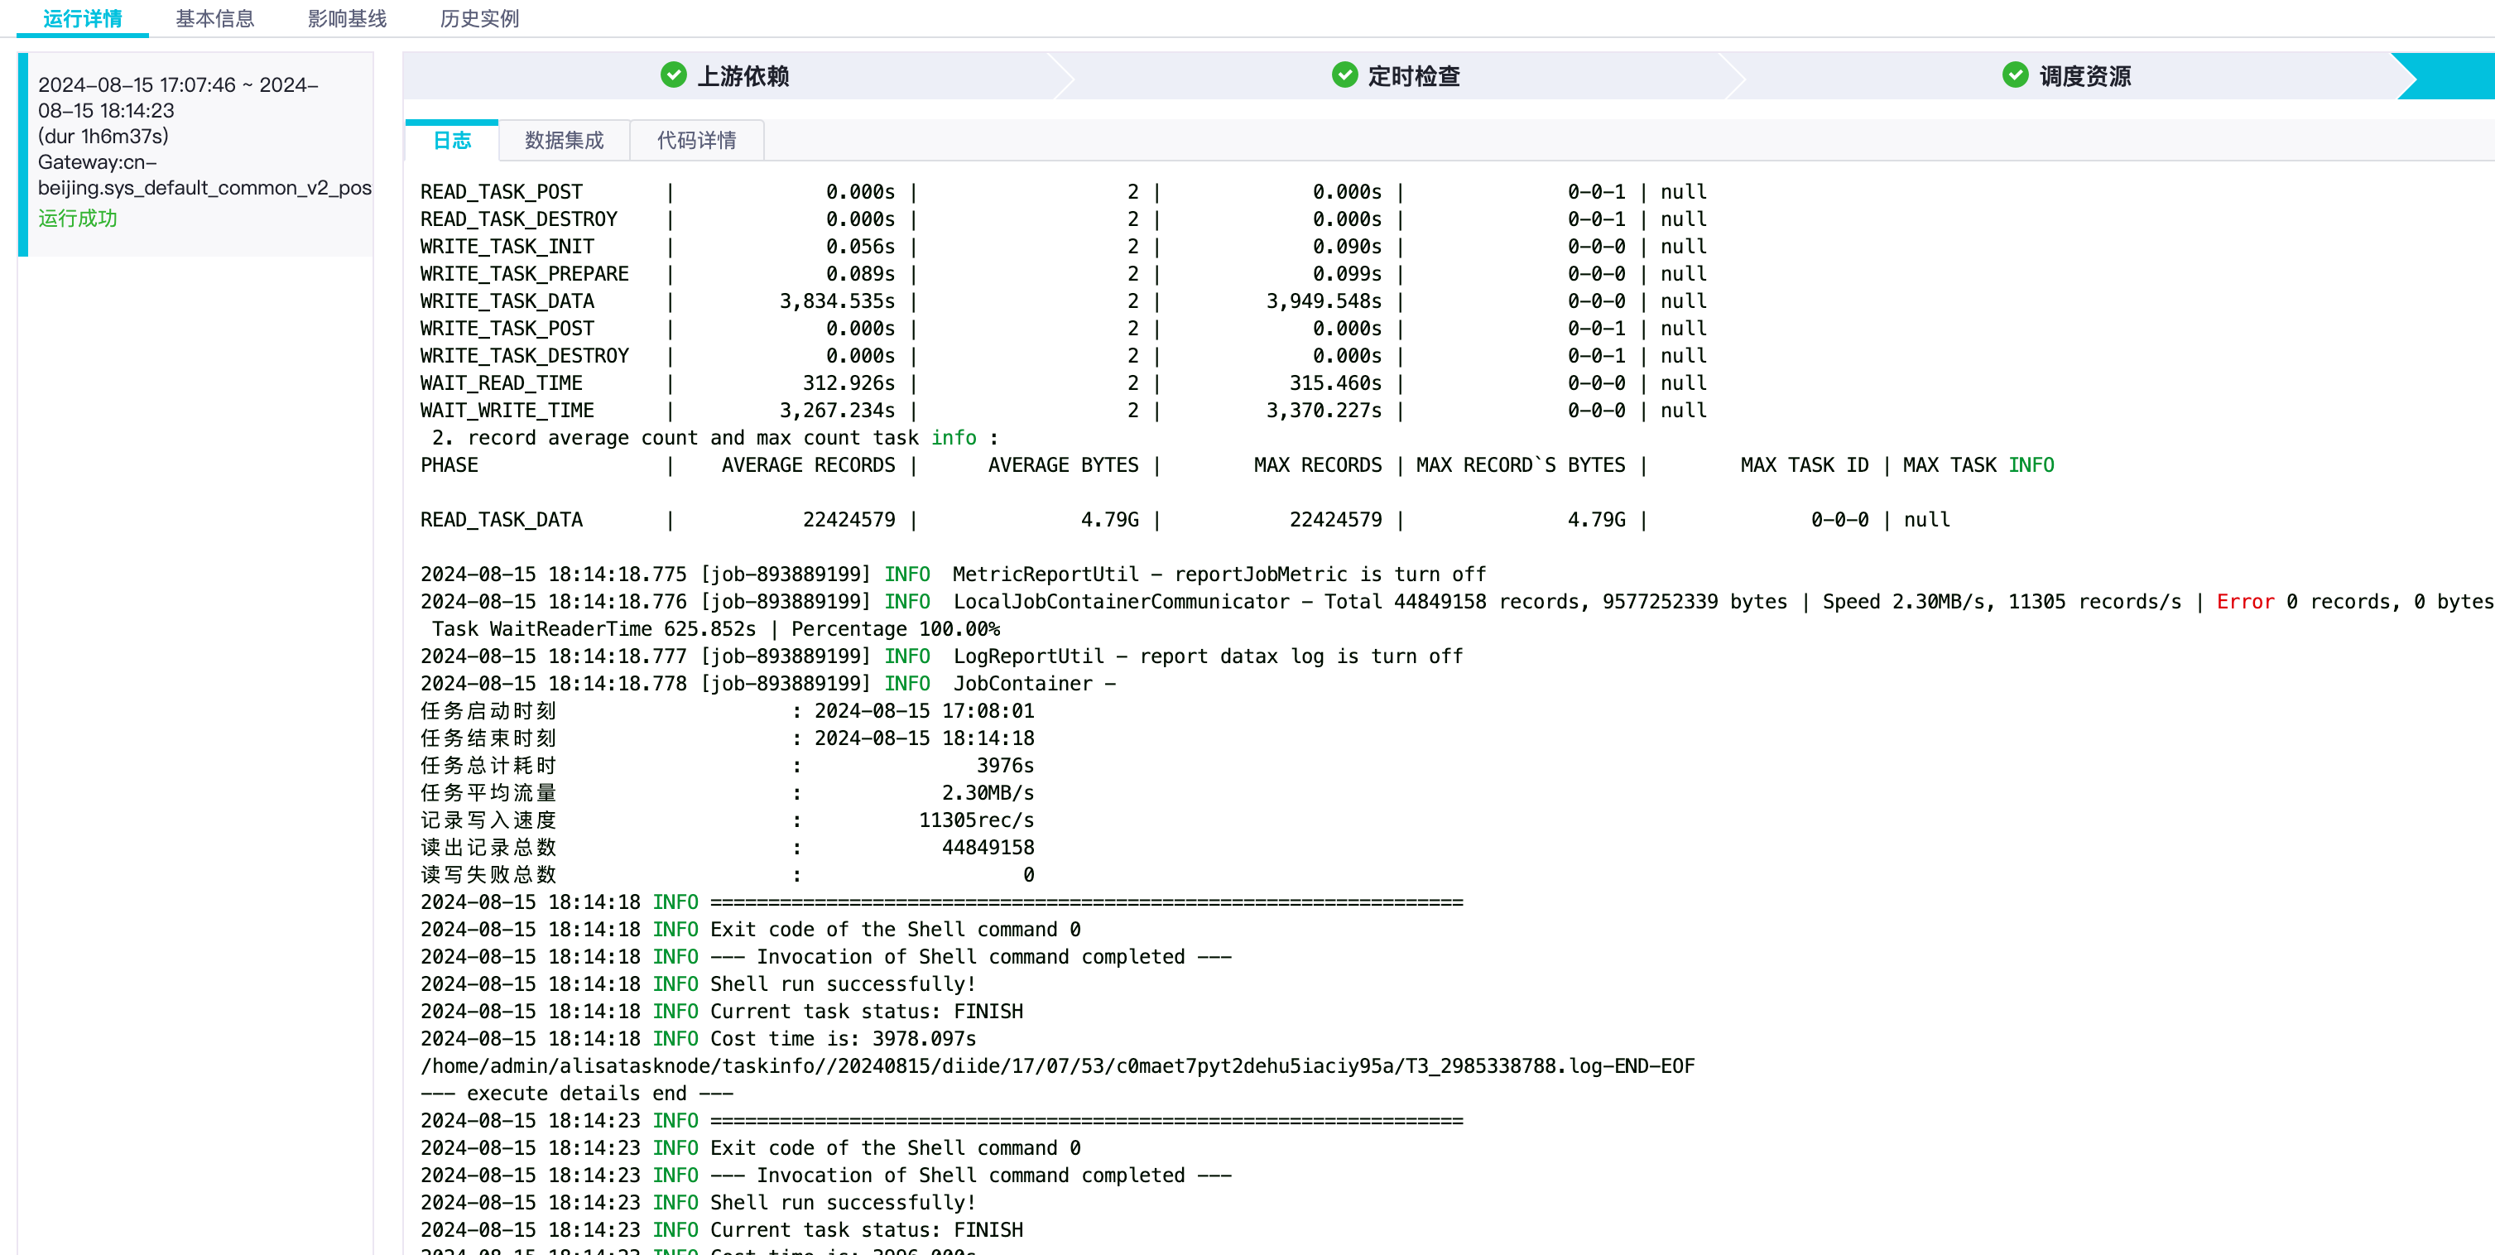2495x1255 pixels.
Task: Click the AVERAGE RECORDS column header
Action: pyautogui.click(x=809, y=464)
